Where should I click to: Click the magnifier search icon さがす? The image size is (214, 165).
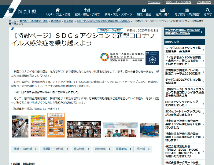pyautogui.click(x=208, y=10)
